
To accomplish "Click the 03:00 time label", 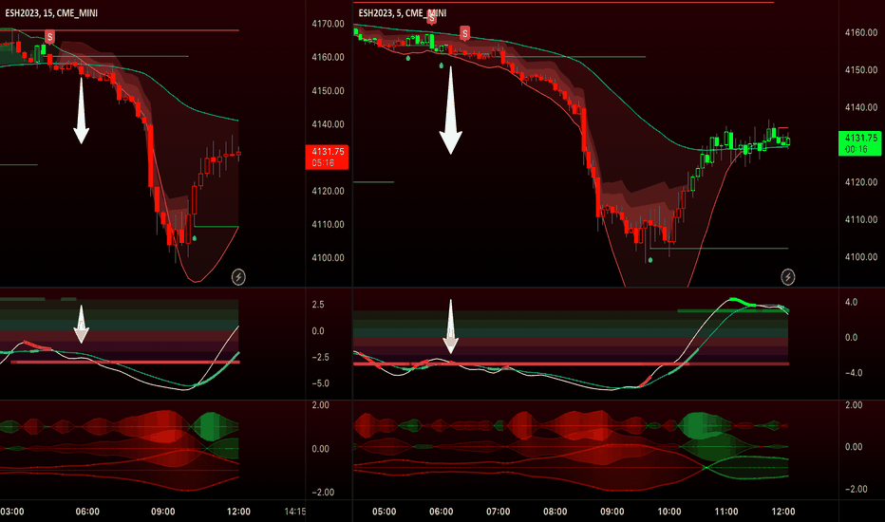I will tap(11, 512).
